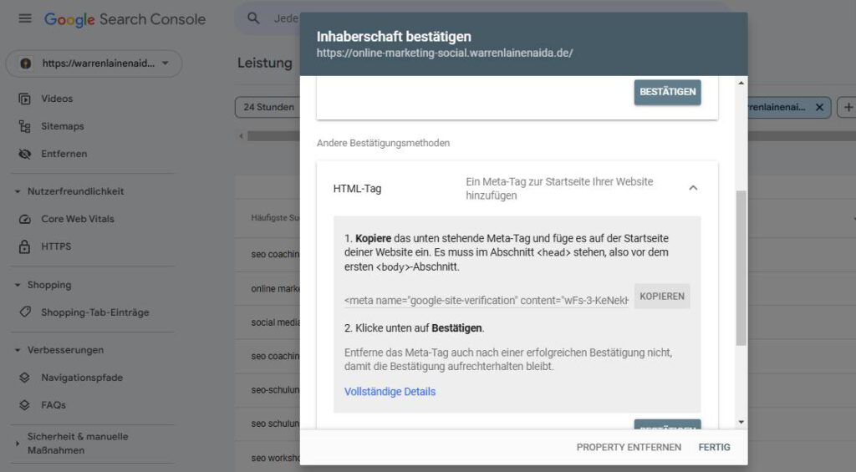The width and height of the screenshot is (856, 472).
Task: Click the KOPIEREN button
Action: [662, 297]
